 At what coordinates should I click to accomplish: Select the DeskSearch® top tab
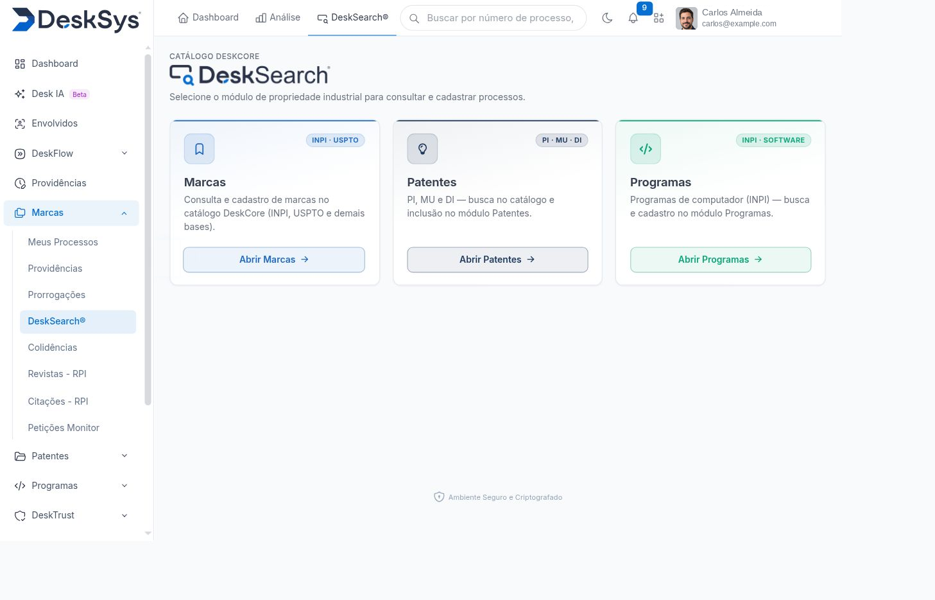(352, 18)
